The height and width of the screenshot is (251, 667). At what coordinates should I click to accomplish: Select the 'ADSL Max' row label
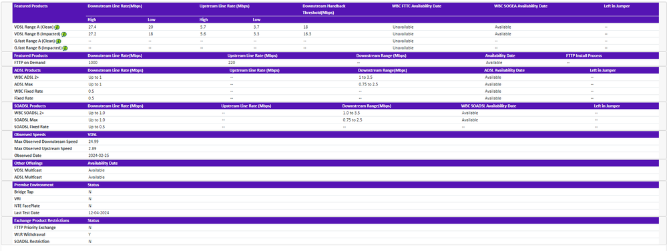[23, 84]
